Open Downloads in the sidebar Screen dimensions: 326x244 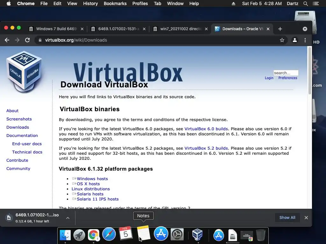click(18, 127)
